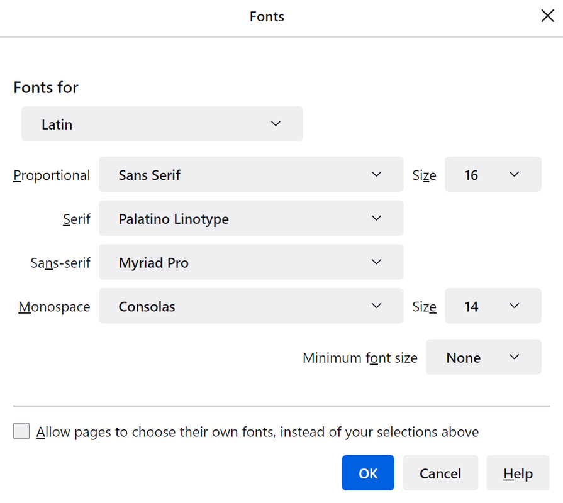Screen dimensions: 563x503
Task: Click the Cancel button
Action: tap(440, 473)
